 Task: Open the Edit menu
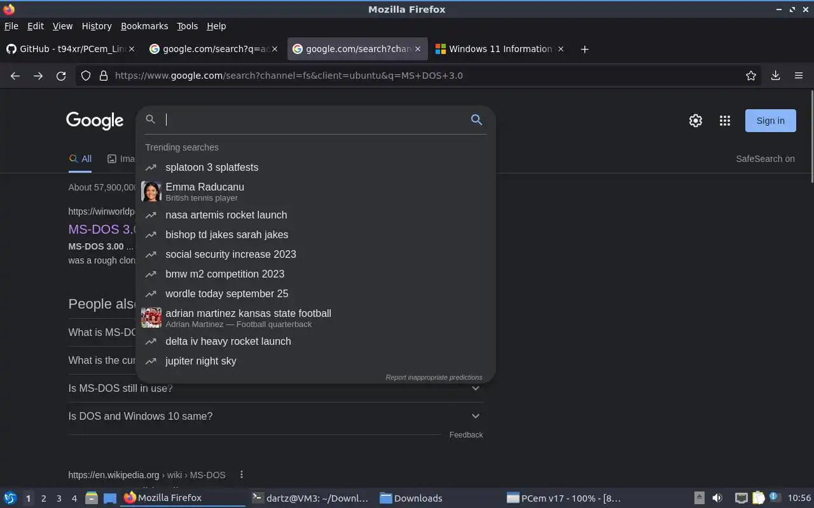pyautogui.click(x=36, y=26)
